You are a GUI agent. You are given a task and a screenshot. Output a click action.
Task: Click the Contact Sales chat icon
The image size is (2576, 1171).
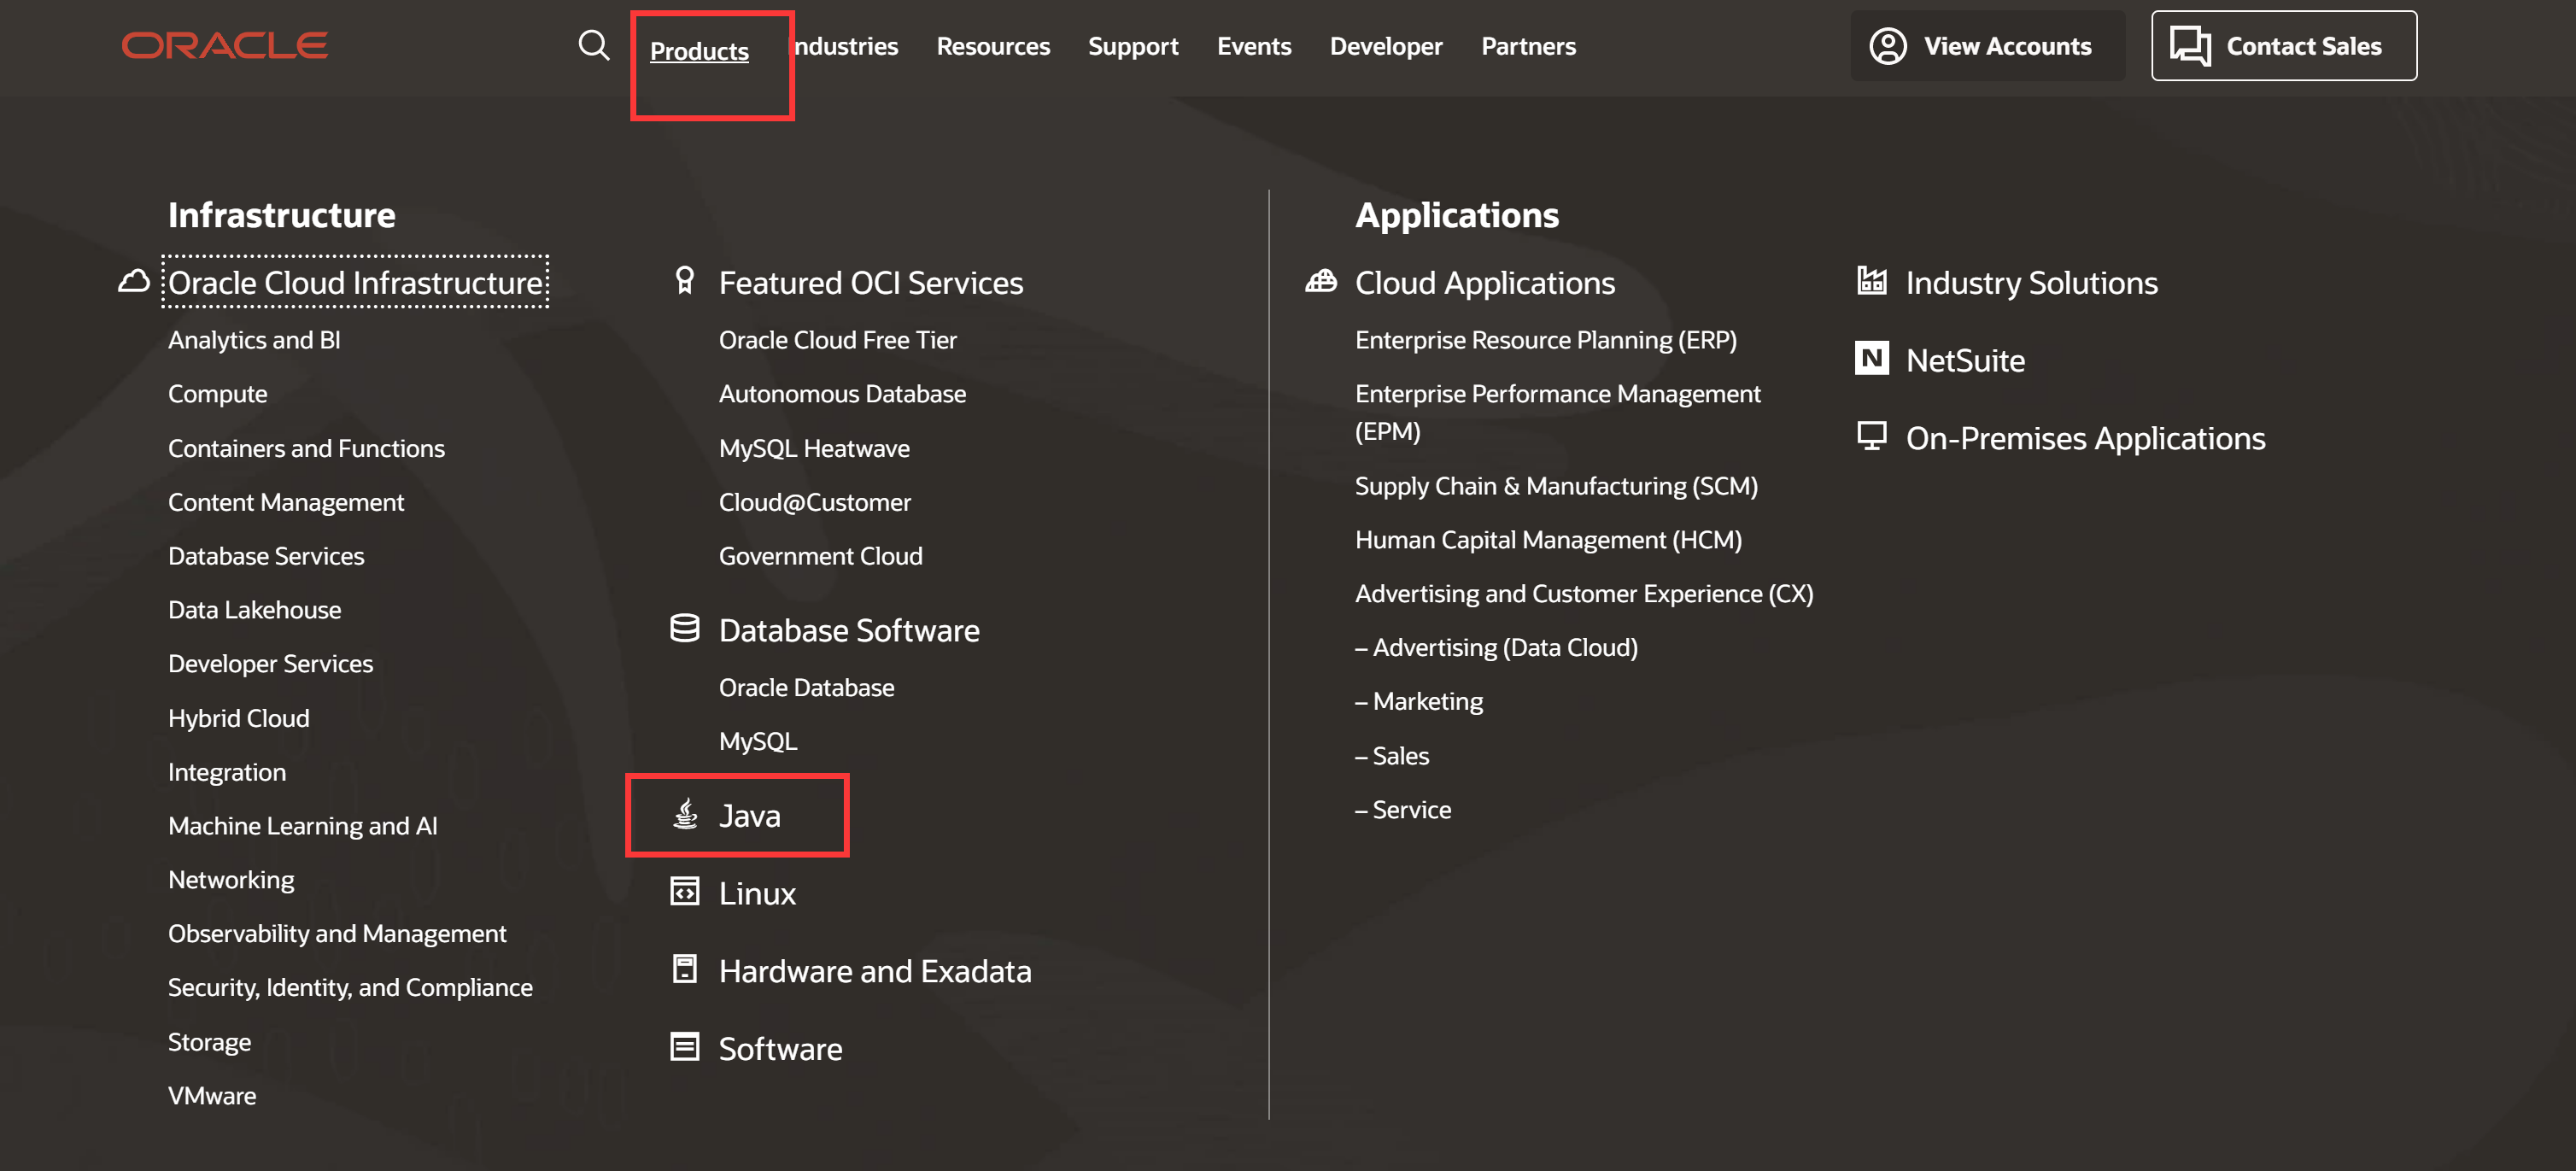click(2190, 45)
